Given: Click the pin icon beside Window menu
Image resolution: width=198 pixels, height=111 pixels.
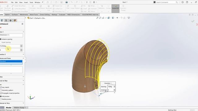Looking at the screenshot, I should tap(43, 2).
